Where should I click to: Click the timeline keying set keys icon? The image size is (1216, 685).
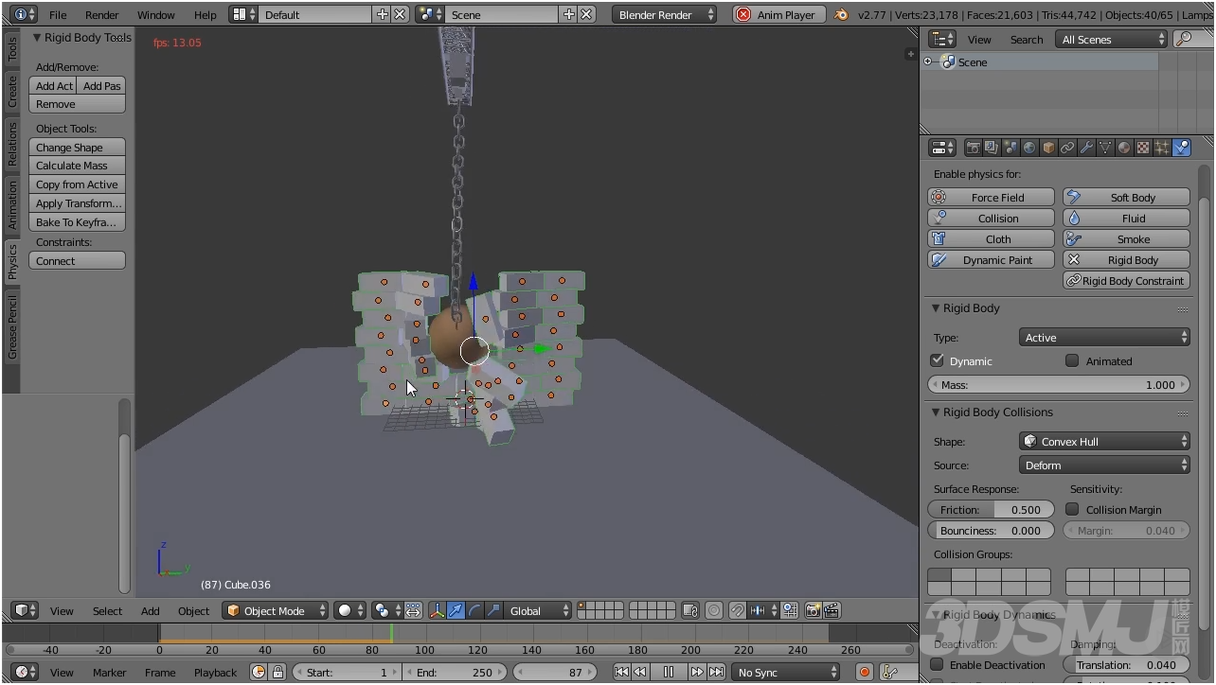point(889,672)
